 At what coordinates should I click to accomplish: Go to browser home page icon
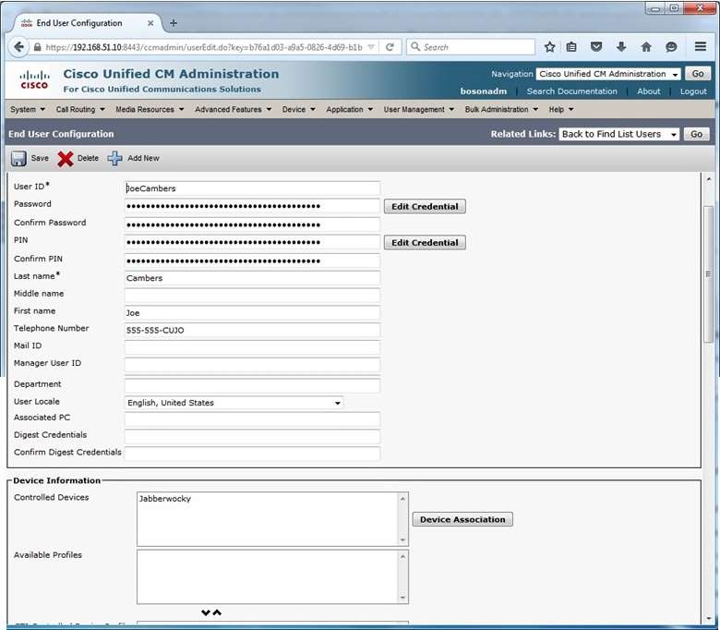point(646,47)
